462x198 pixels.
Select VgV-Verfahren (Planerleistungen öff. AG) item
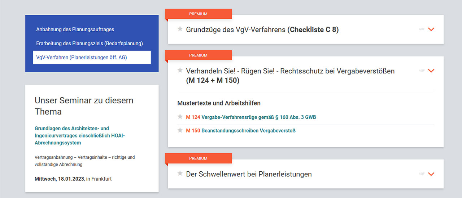[x=82, y=57]
